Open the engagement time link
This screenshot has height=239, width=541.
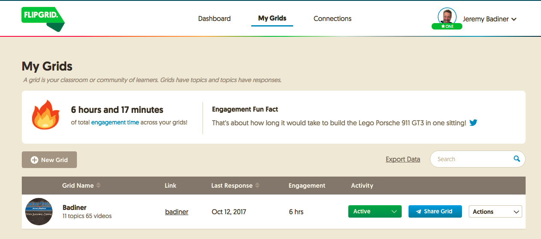[115, 122]
